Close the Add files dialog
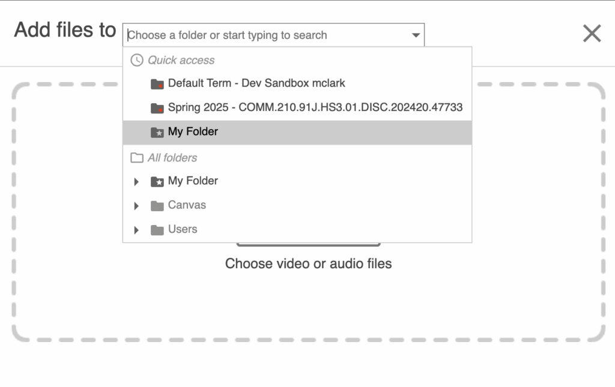 coord(592,33)
